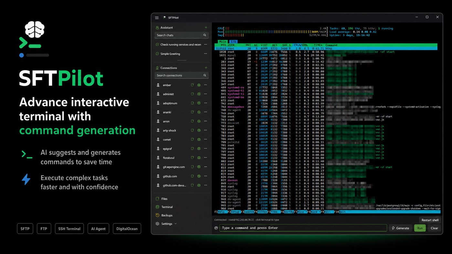Image resolution: width=452 pixels, height=254 pixels.
Task: Open terminal icon for comet connection
Action: [199, 139]
